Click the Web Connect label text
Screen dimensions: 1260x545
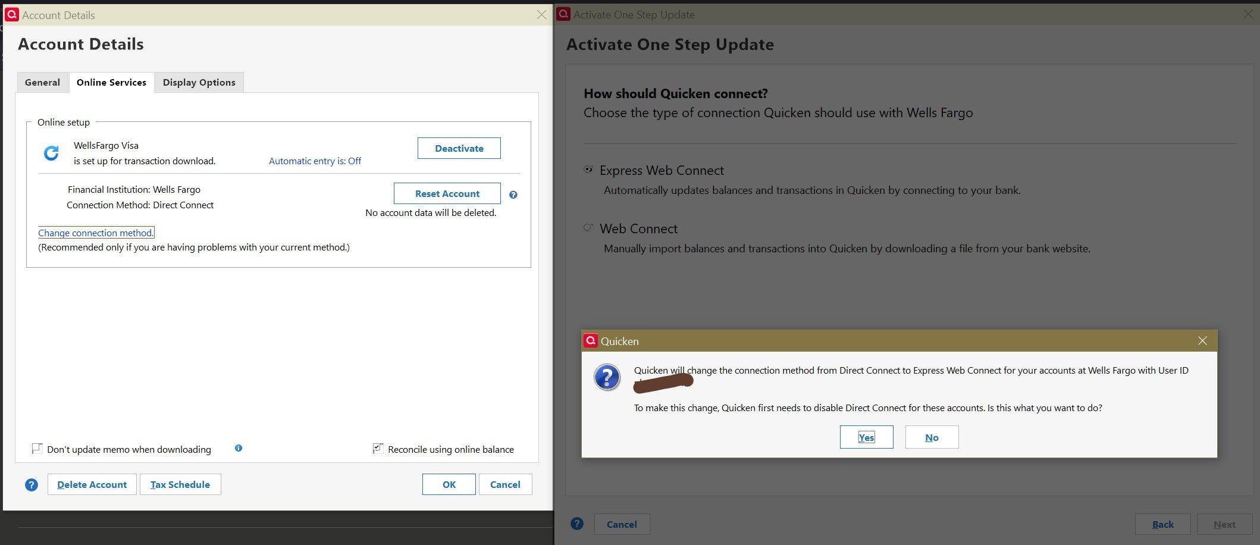click(x=638, y=228)
